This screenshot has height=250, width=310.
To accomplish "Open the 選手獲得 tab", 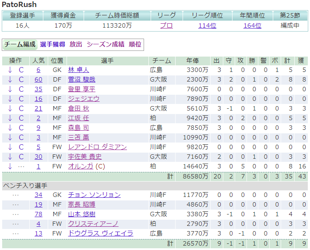I will [53, 44].
